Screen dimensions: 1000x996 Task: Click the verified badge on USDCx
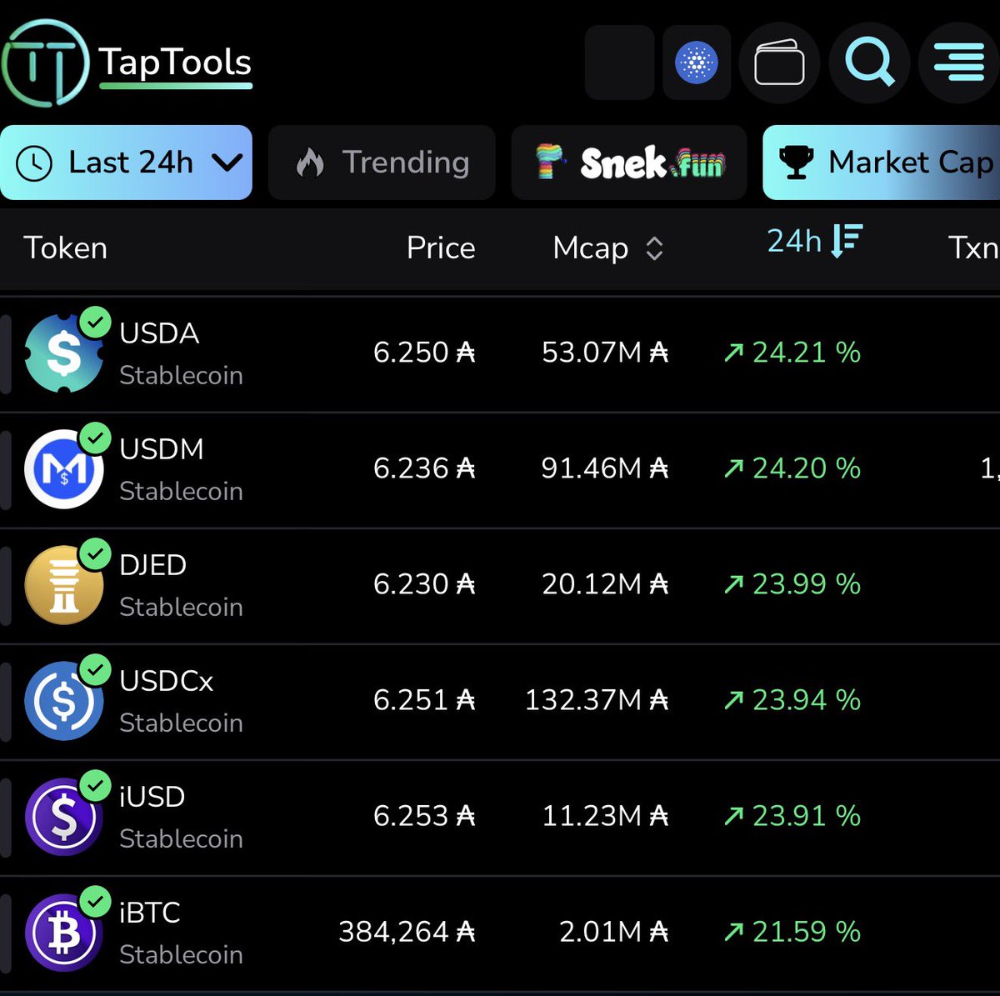click(96, 669)
